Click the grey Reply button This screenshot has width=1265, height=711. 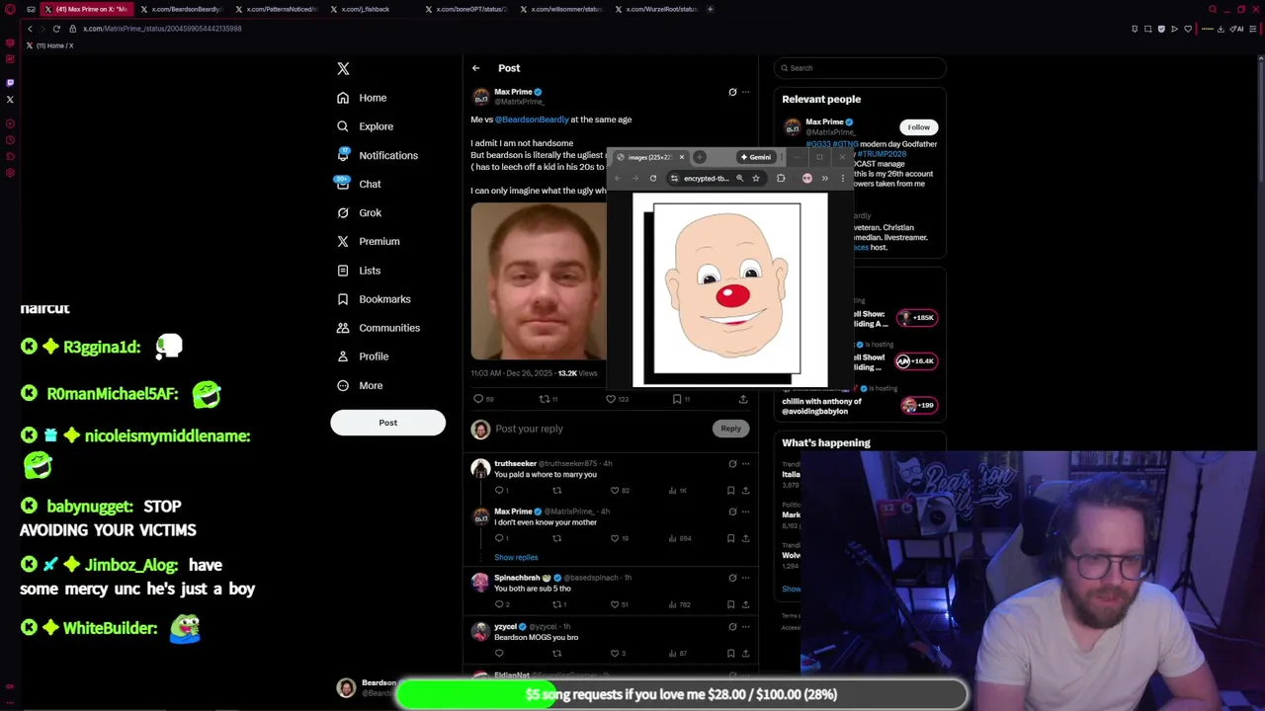click(x=730, y=429)
